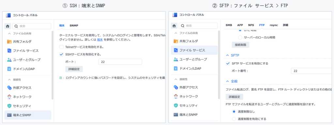Collapse 接続性 section in right window
The height and width of the screenshot is (125, 334).
(176, 79)
